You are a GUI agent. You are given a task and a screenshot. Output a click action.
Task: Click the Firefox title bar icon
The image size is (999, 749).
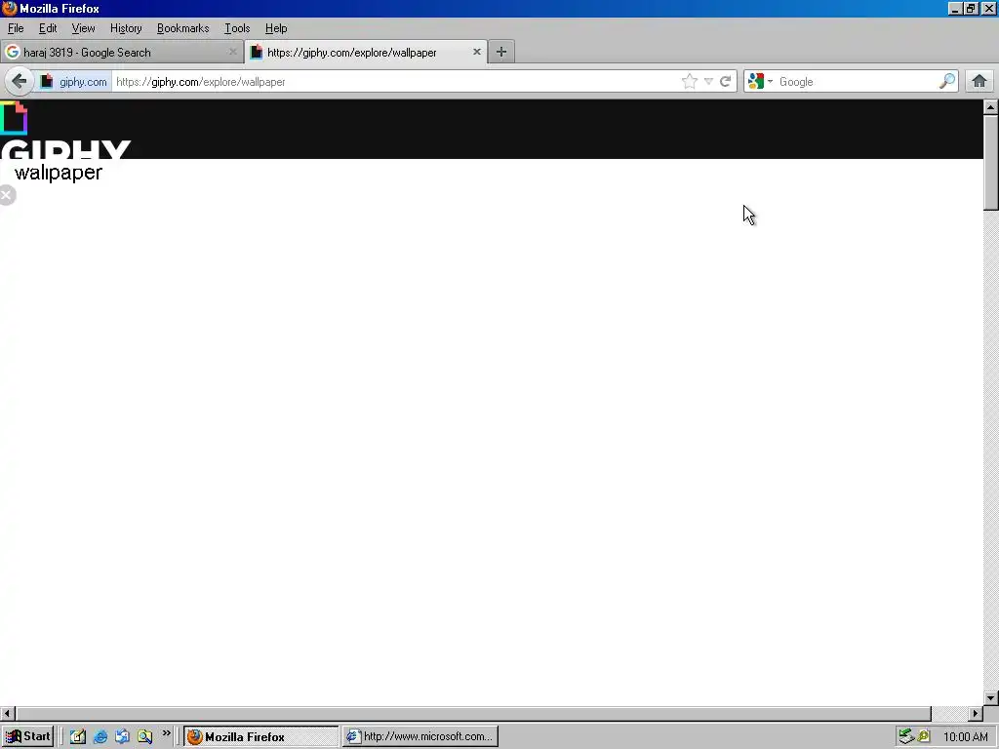[x=9, y=8]
